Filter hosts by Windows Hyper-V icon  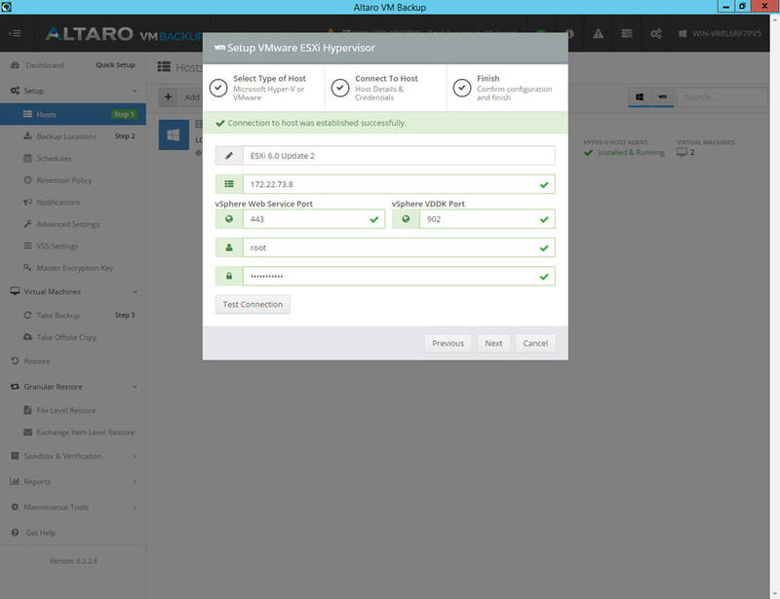pos(640,97)
